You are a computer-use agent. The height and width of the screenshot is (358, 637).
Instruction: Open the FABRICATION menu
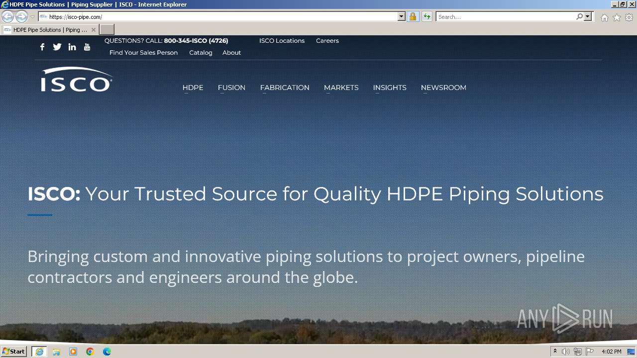click(285, 88)
